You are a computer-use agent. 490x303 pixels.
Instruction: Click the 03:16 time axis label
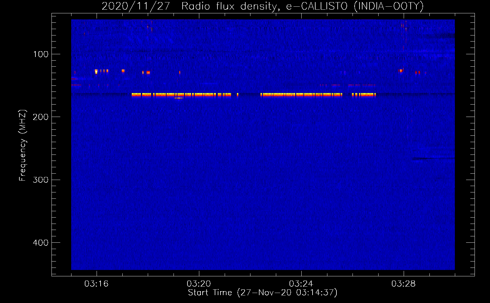[96, 284]
